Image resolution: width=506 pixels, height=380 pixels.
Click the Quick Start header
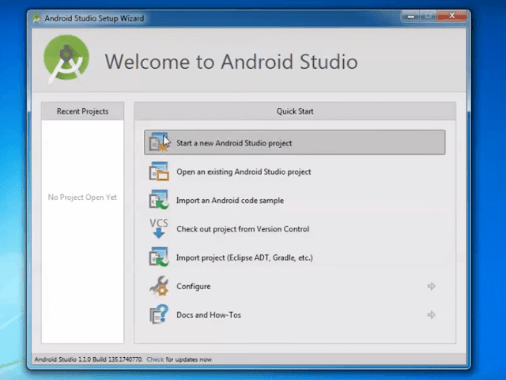(x=295, y=111)
